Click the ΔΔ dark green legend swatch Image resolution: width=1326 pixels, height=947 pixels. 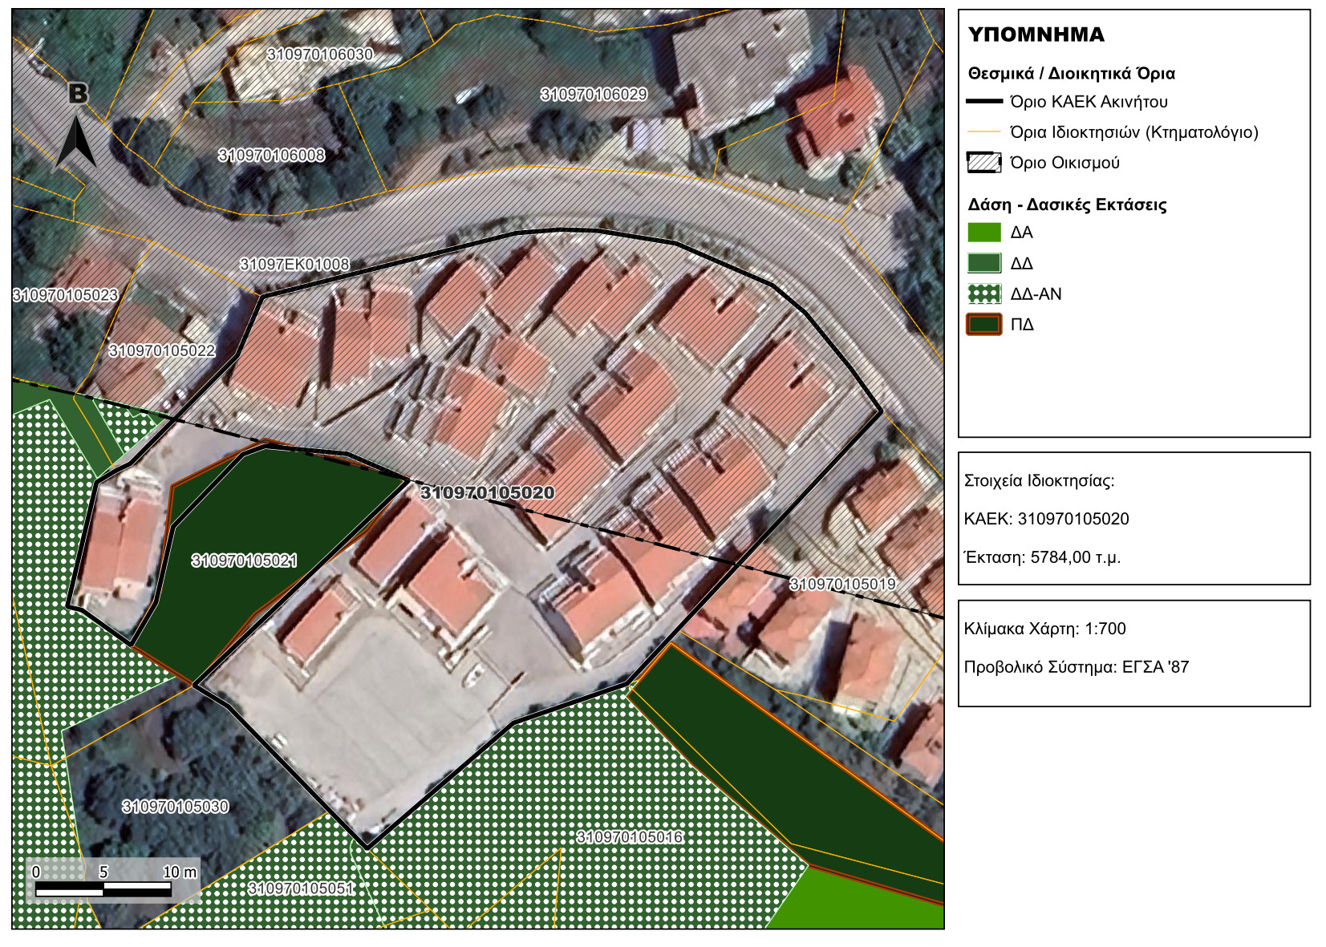(983, 263)
